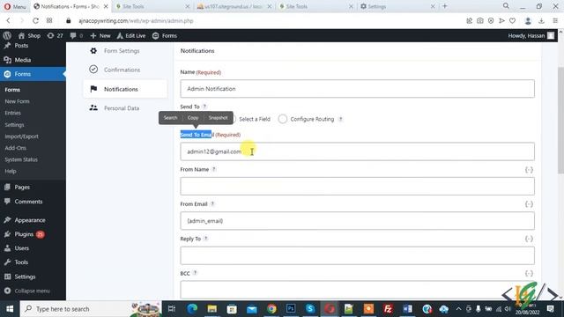Open Photoshop from the taskbar

click(x=291, y=309)
